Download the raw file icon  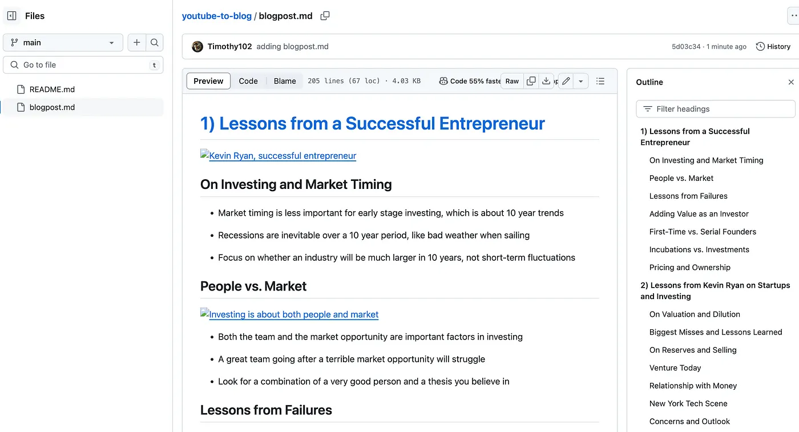546,81
